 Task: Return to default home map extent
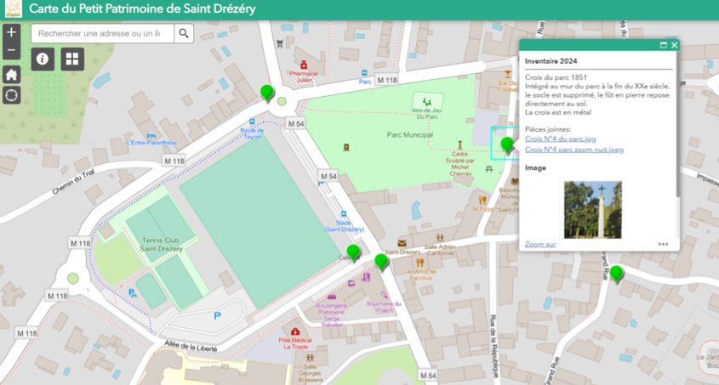[11, 74]
